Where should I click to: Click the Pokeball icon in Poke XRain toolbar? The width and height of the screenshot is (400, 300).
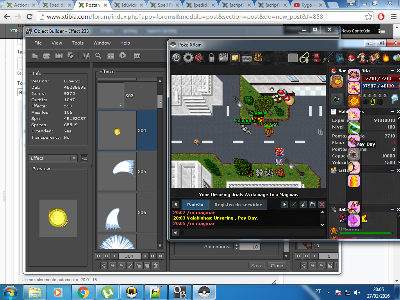coord(351,58)
